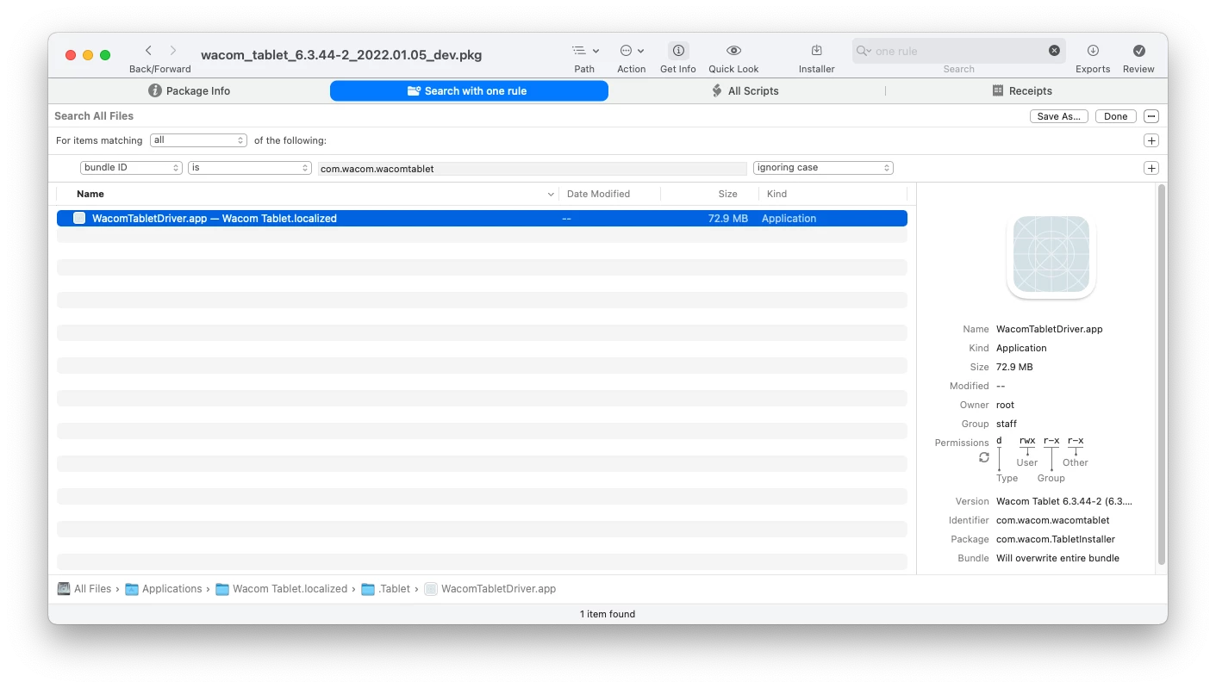1216x688 pixels.
Task: Add a rule after bundle ID row
Action: 1151,168
